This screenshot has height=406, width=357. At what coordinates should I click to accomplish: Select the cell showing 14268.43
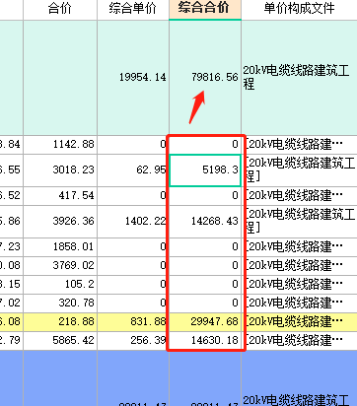pos(205,222)
